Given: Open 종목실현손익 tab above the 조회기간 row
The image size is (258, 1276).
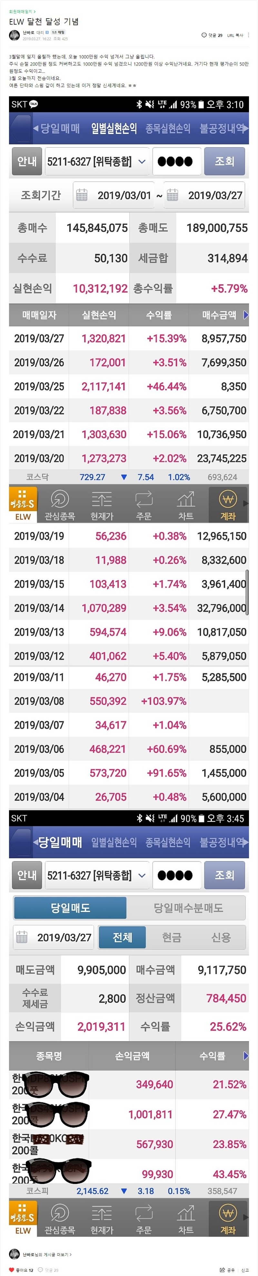Looking at the screenshot, I should point(167,129).
